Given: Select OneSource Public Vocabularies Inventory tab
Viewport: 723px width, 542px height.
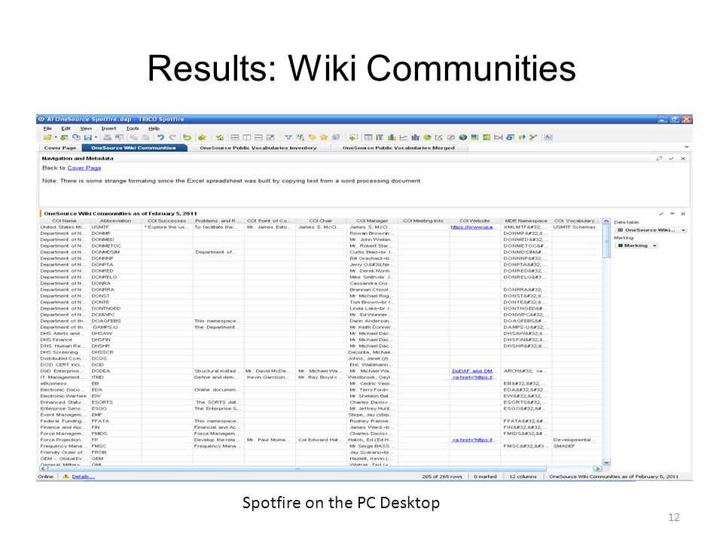Looking at the screenshot, I should pyautogui.click(x=258, y=148).
